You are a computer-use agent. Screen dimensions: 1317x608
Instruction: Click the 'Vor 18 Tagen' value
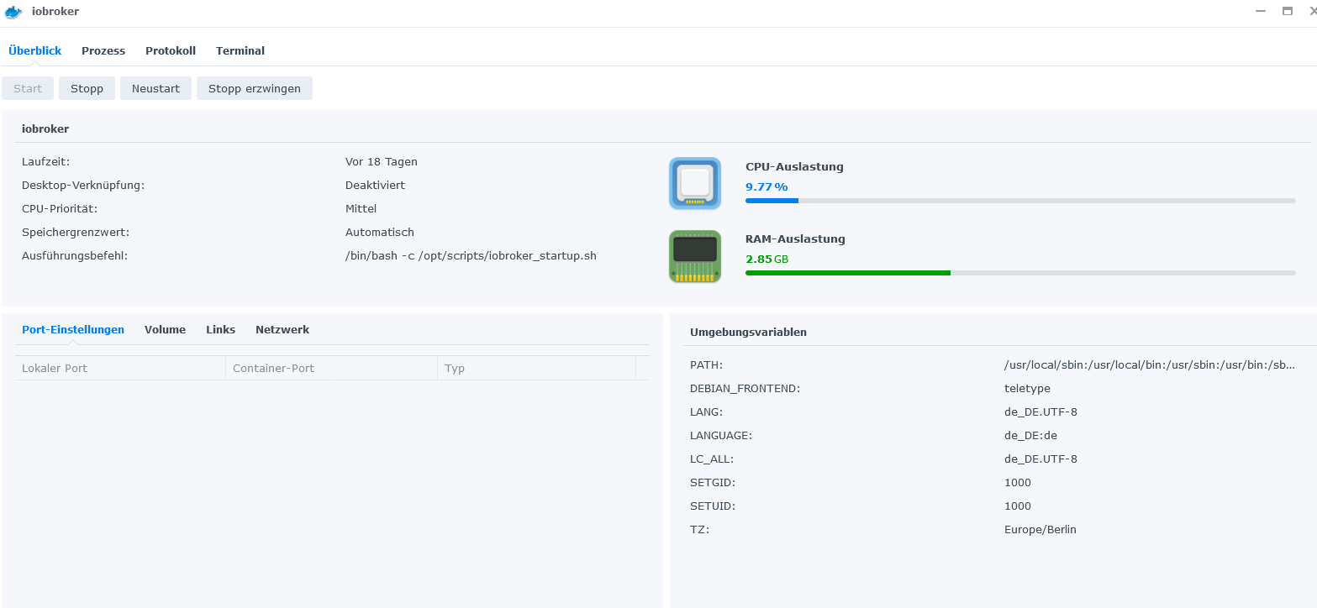pos(382,161)
